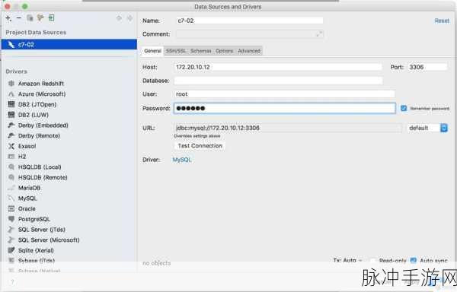Select the MariaDB driver icon
The image size is (457, 292).
pos(11,188)
